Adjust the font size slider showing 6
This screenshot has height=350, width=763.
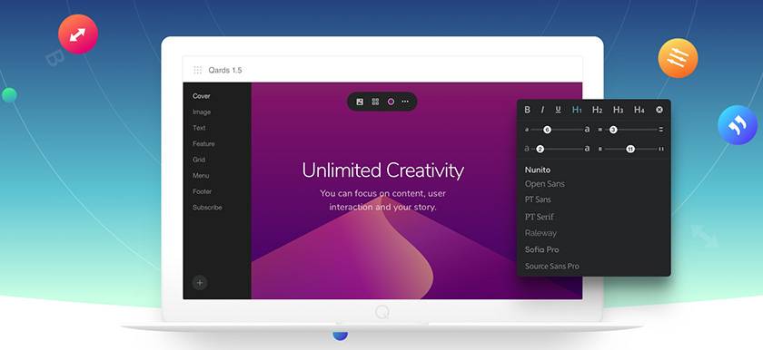click(547, 130)
